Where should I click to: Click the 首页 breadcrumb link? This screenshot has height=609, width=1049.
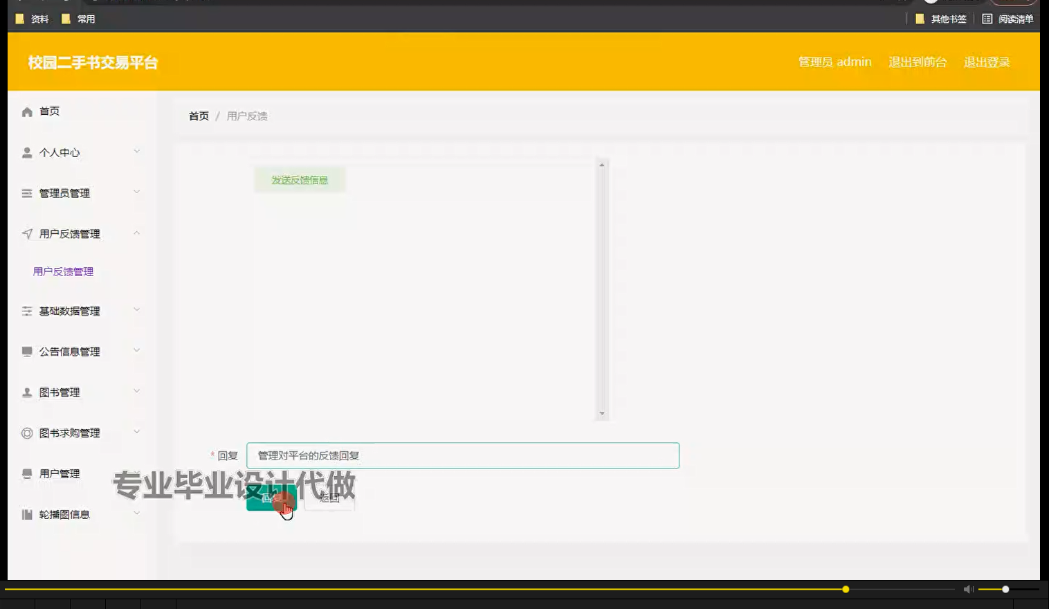(199, 116)
